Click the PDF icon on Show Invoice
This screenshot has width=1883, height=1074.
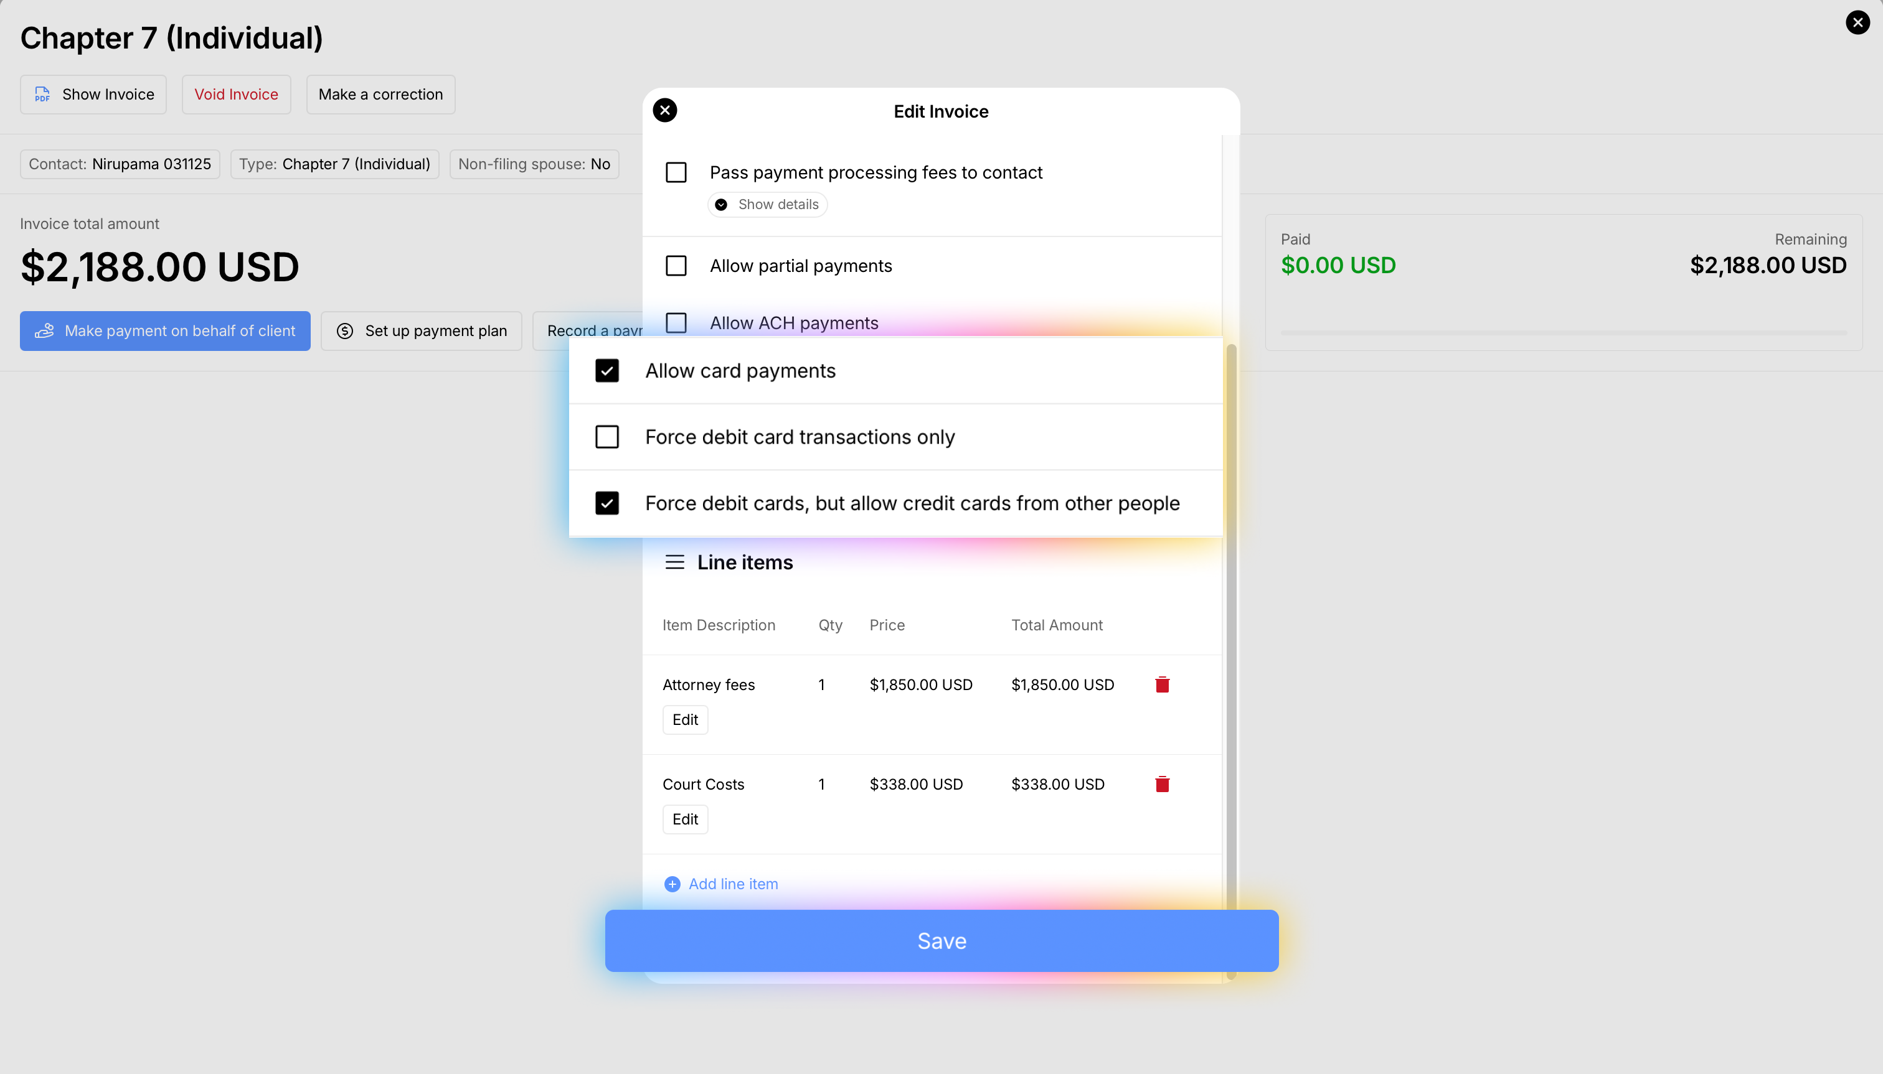coord(43,95)
